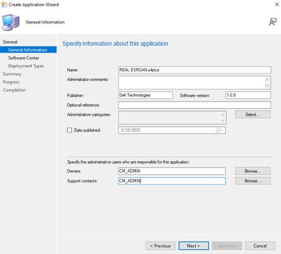Click the computer wizard icon in header
The width and height of the screenshot is (281, 254).
[11, 22]
